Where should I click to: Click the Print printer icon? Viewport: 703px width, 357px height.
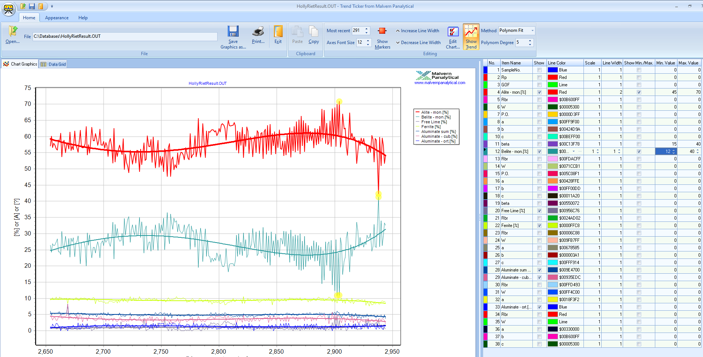258,31
